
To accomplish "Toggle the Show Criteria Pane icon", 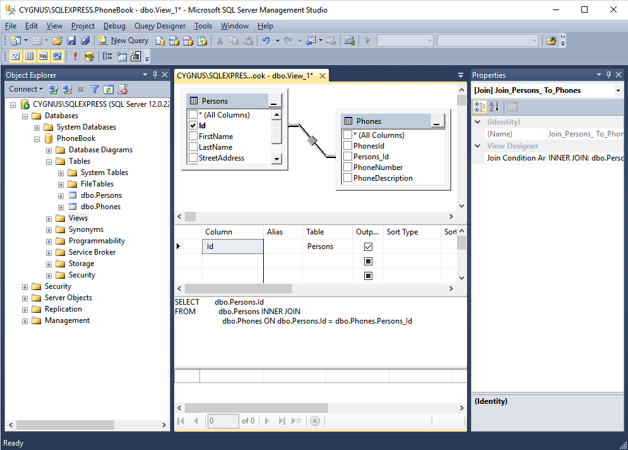I will (x=30, y=56).
